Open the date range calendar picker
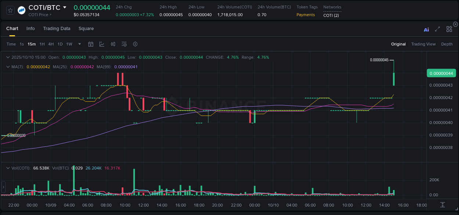Viewport: 459px width, 215px height. click(91, 44)
